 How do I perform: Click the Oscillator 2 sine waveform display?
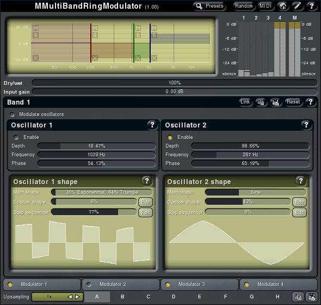237,243
